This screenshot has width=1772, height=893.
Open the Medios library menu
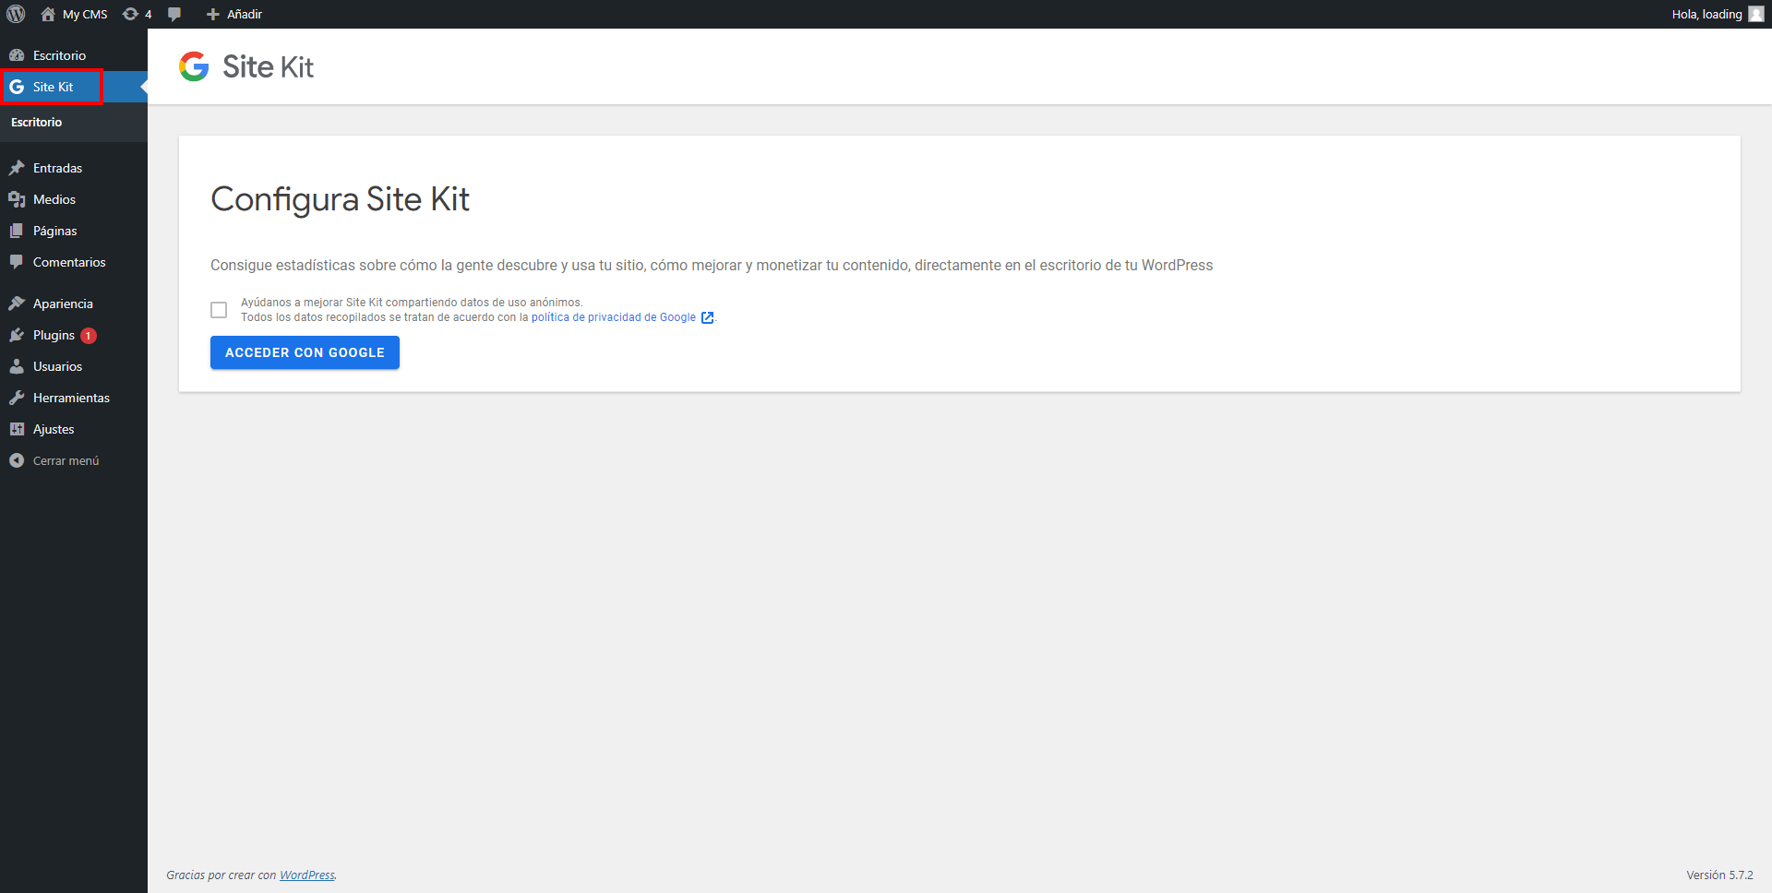click(74, 199)
